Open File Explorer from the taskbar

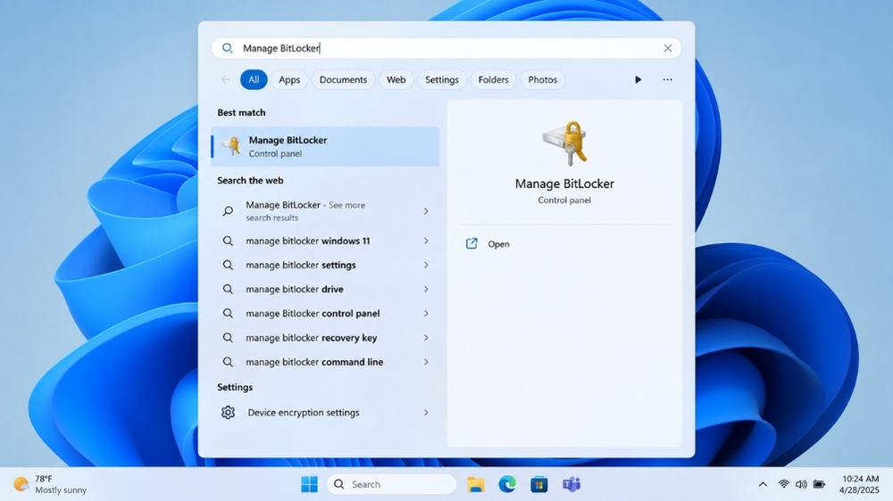(476, 485)
